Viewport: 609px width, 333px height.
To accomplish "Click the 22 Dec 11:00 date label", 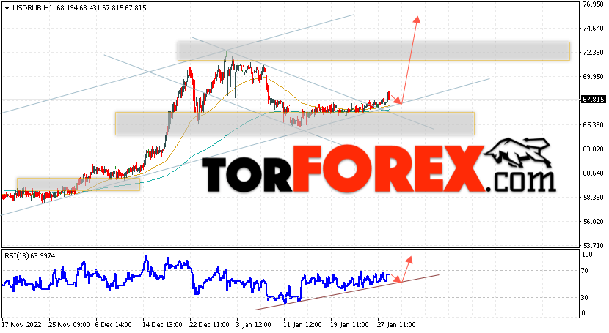I will tap(209, 324).
